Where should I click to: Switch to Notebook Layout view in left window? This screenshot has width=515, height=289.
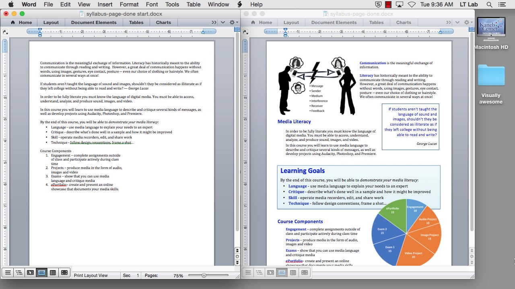[53, 273]
